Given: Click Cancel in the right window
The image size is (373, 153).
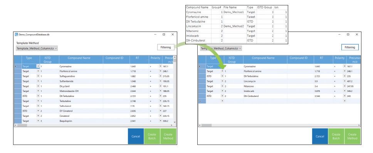Looking at the screenshot, I should point(320,136).
